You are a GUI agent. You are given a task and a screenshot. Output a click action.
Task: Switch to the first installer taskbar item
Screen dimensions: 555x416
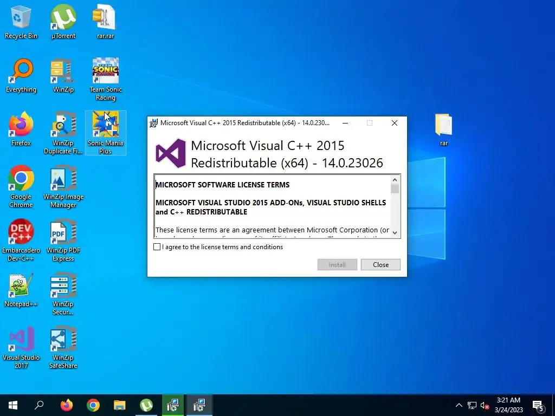(173, 405)
